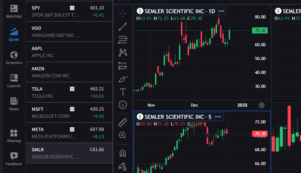Click the red 70.30 price label
The height and width of the screenshot is (173, 301).
point(260,134)
